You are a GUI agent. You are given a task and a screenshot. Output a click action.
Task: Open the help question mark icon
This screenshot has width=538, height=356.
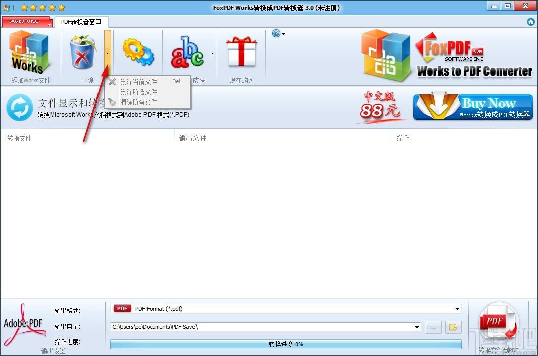(276, 33)
